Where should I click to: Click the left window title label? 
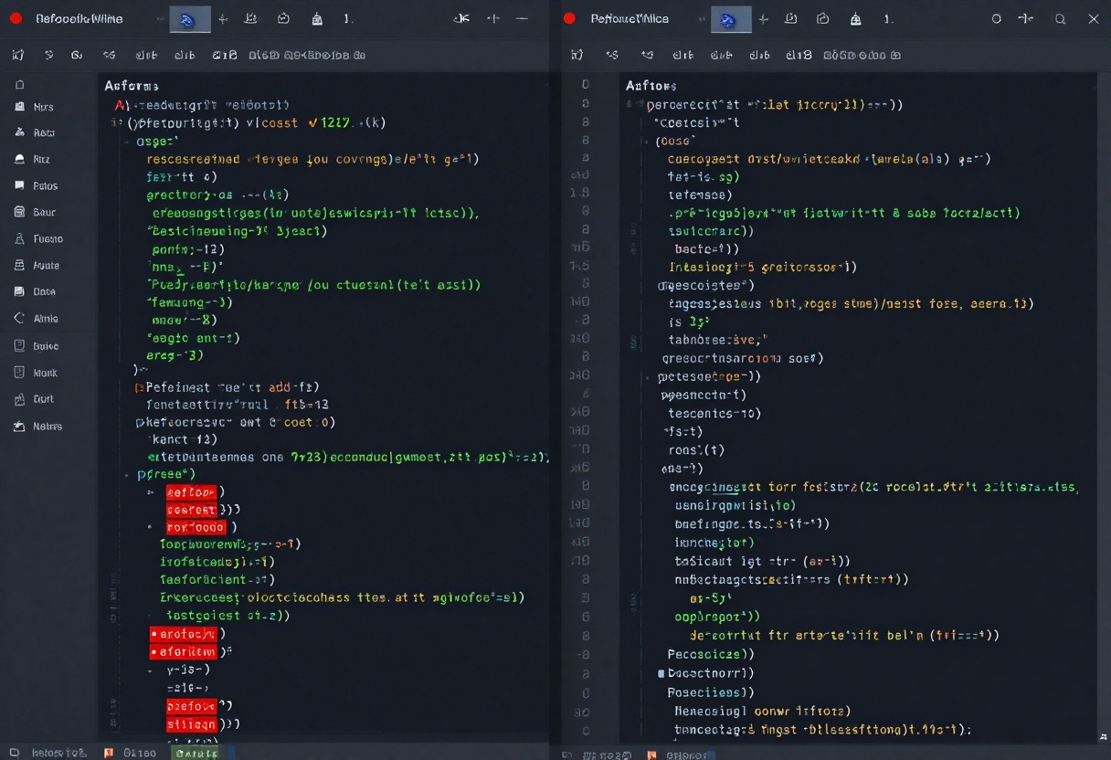[x=79, y=19]
